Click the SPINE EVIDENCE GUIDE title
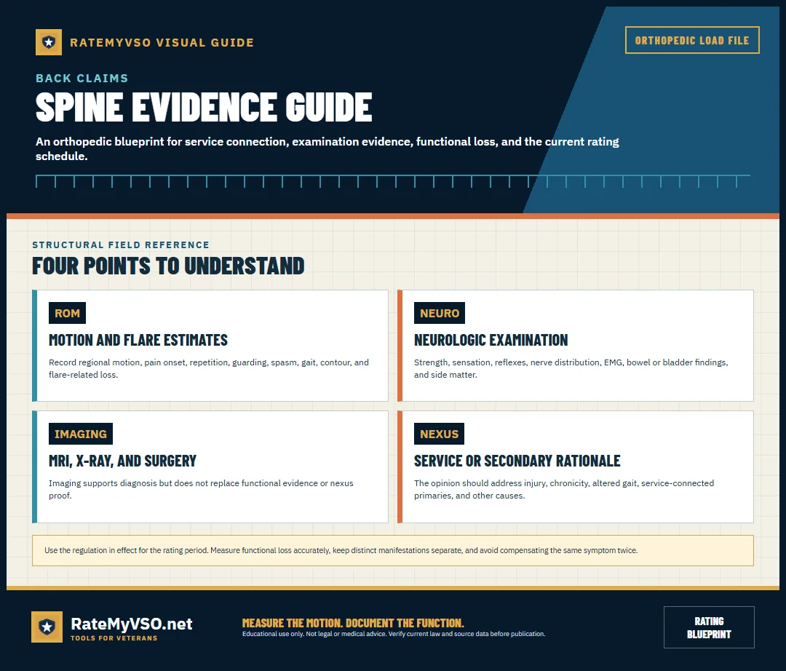Screen dimensions: 786x671 [x=204, y=107]
